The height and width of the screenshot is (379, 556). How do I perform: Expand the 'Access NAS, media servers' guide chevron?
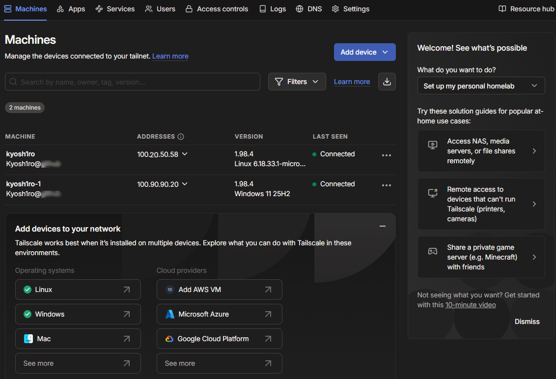pos(534,151)
